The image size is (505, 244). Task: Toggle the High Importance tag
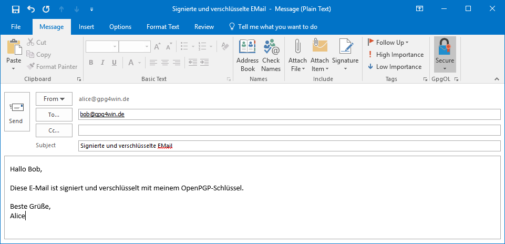[x=396, y=55]
